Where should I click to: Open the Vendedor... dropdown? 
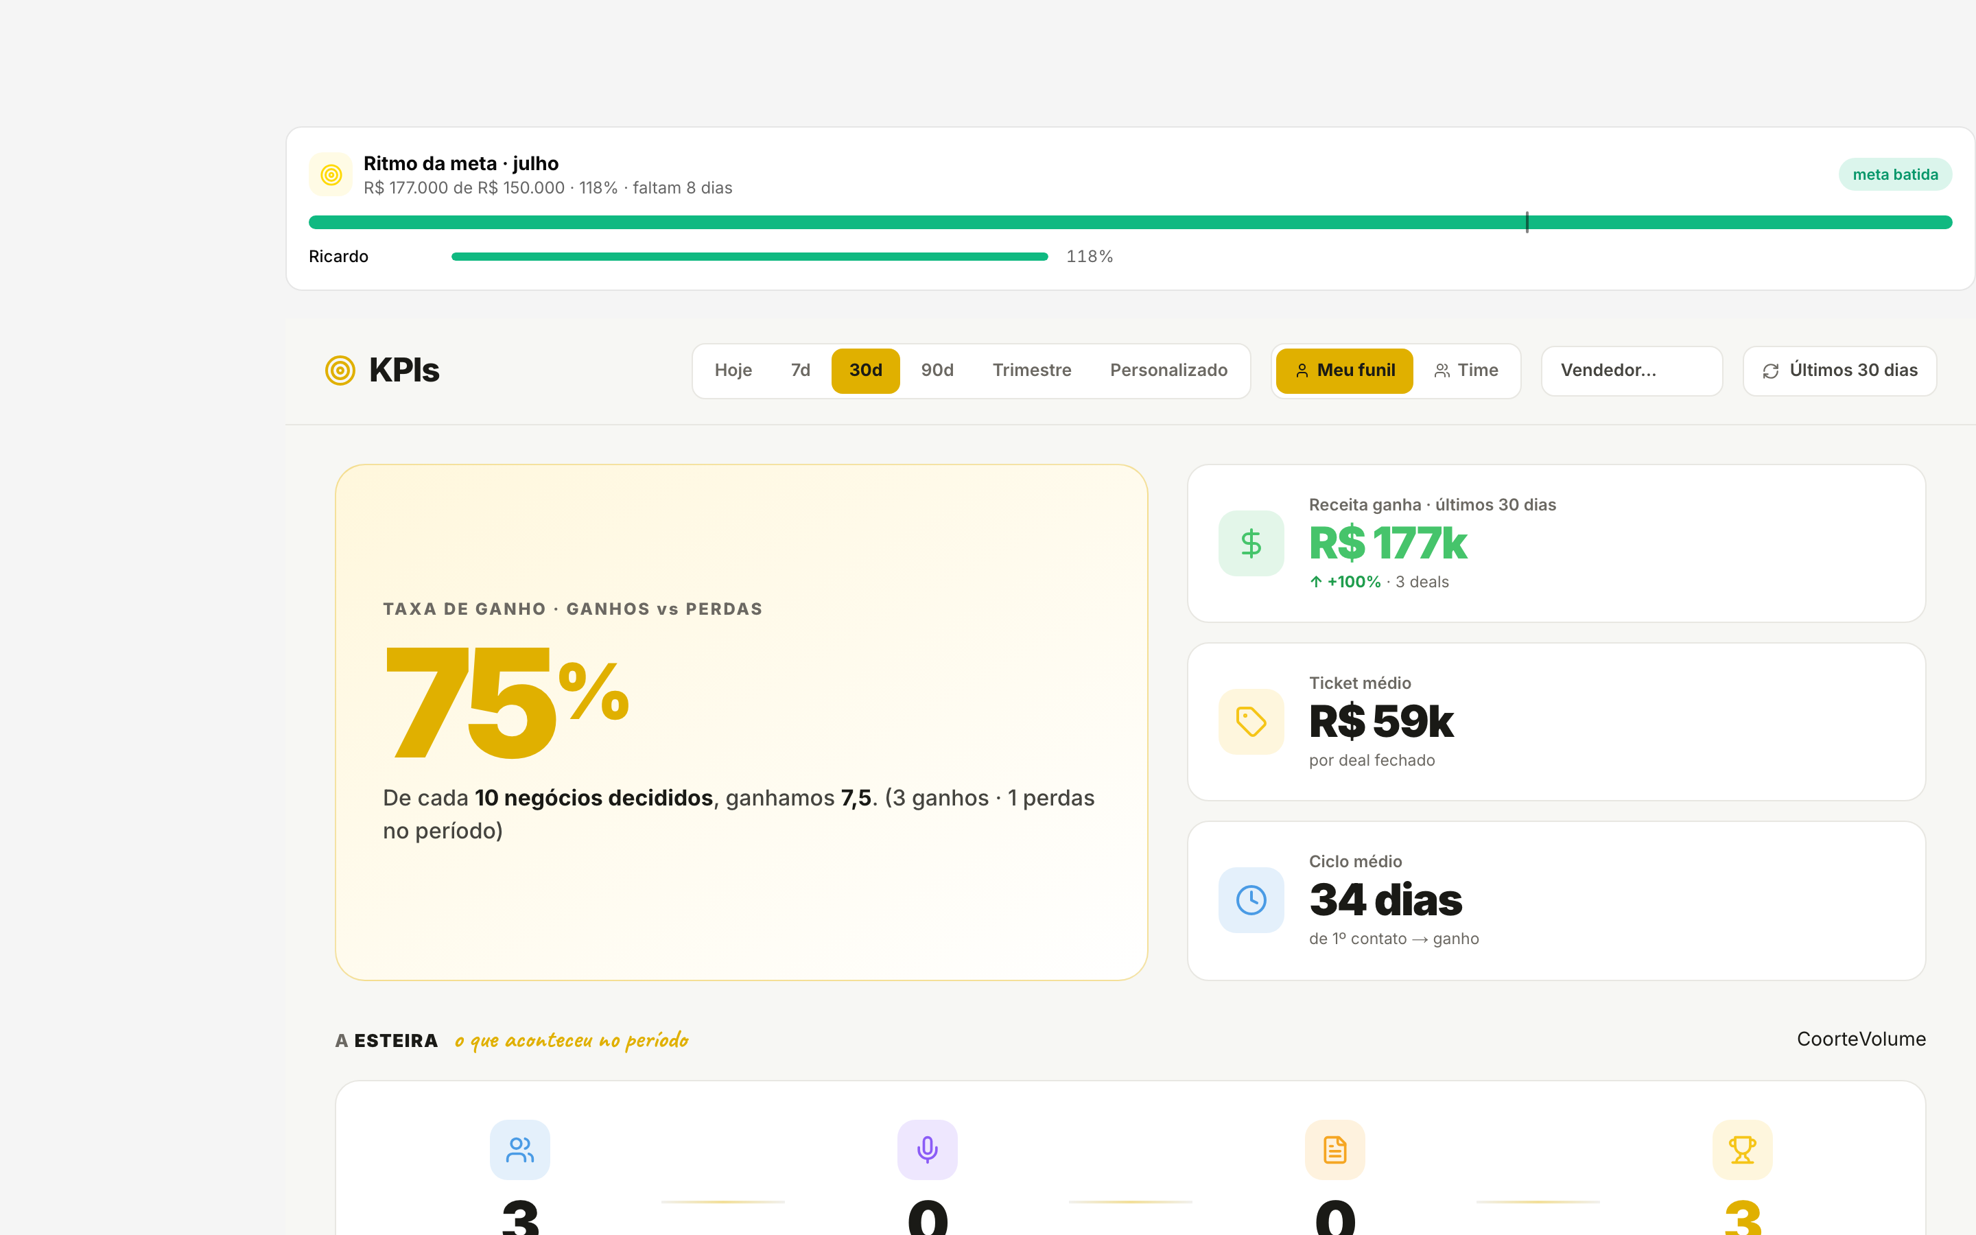pos(1632,370)
